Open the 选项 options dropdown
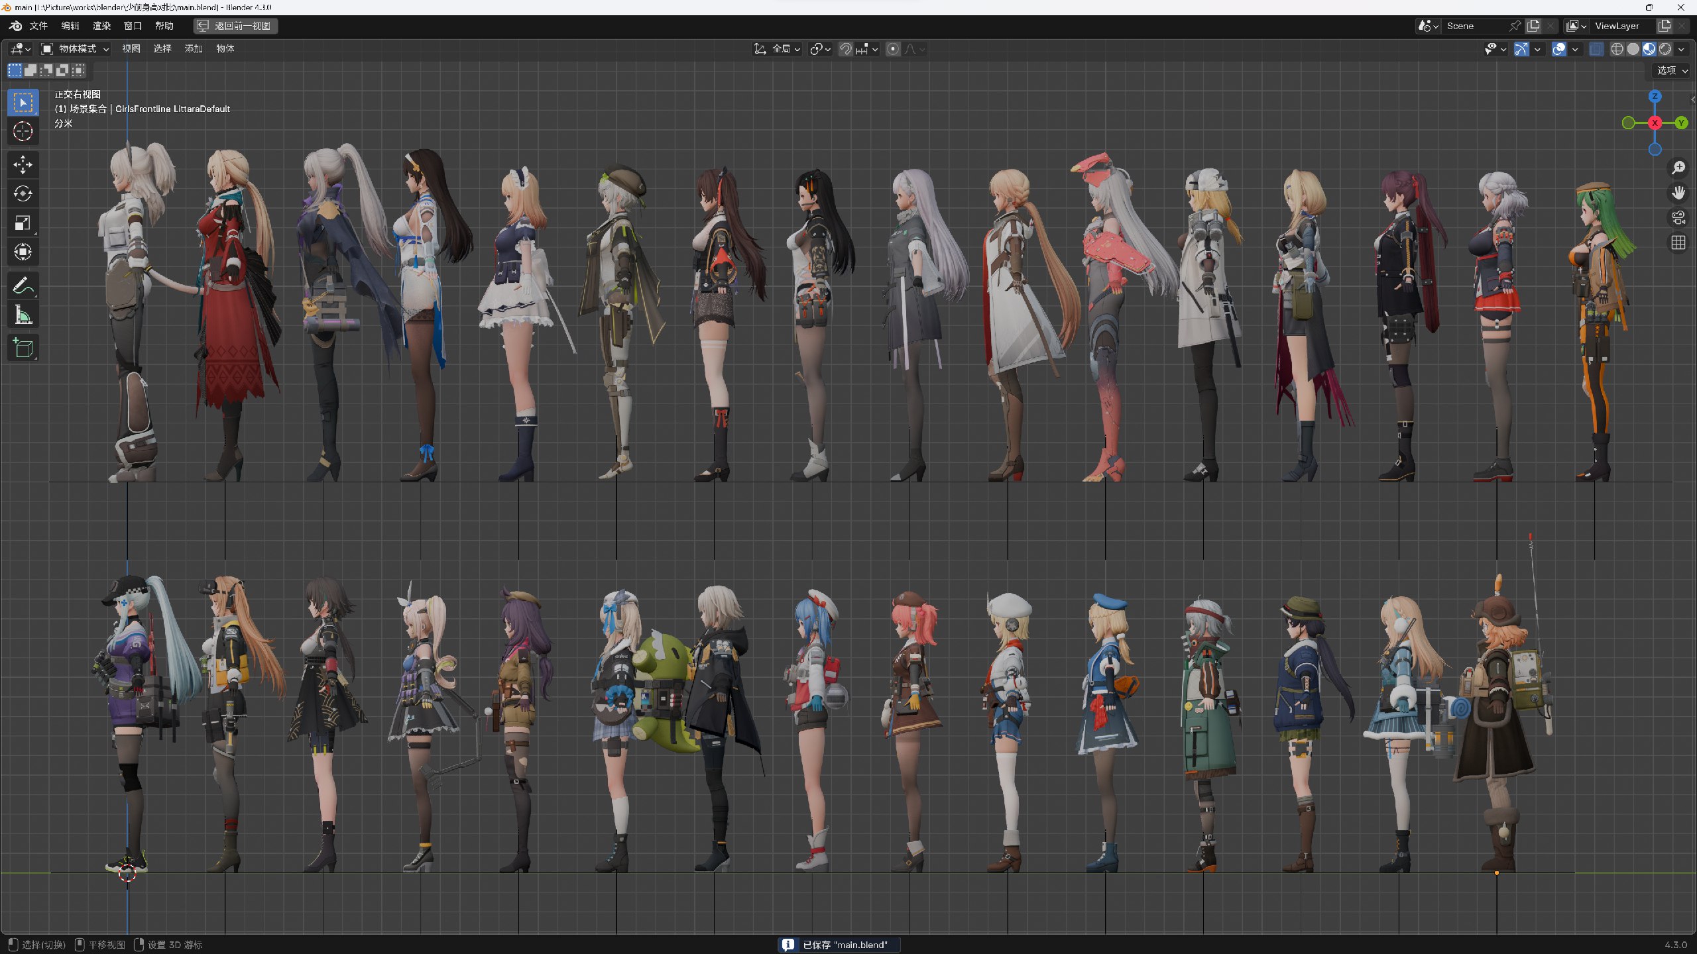1697x954 pixels. (1672, 70)
